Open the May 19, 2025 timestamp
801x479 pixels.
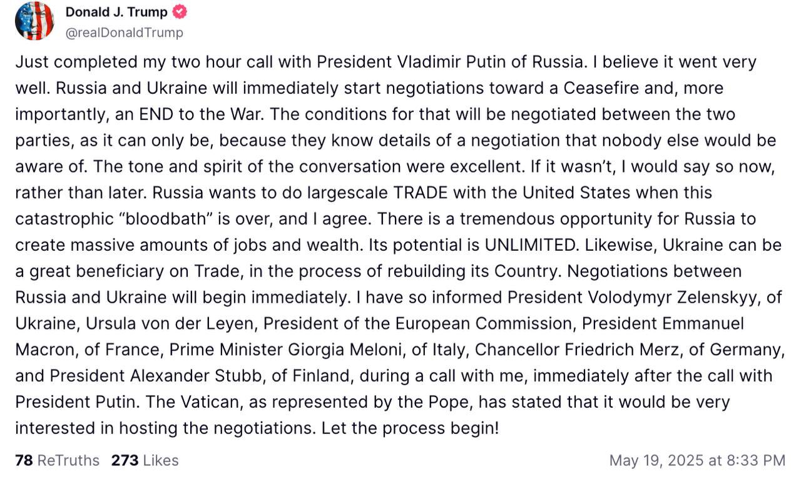(697, 461)
